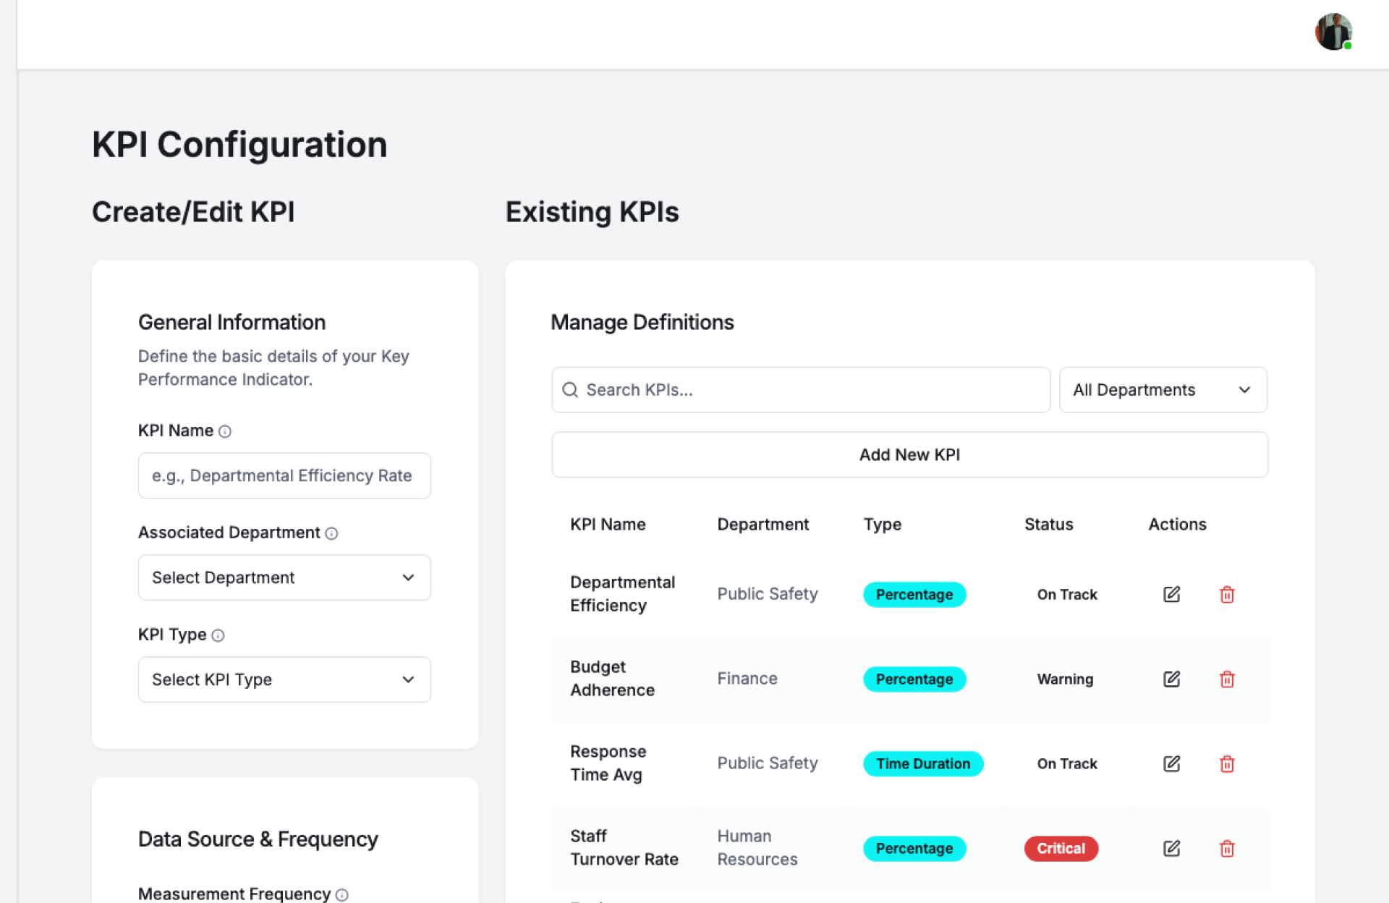Expand the All Departments filter

pos(1163,390)
